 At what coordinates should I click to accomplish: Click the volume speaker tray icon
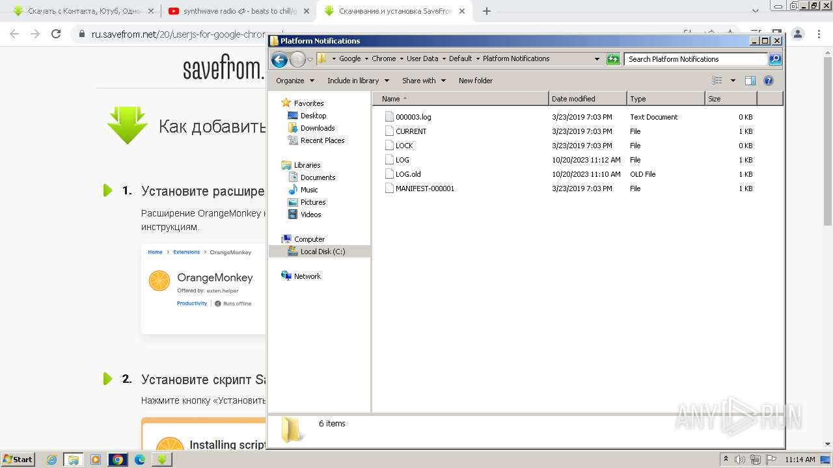click(x=740, y=460)
